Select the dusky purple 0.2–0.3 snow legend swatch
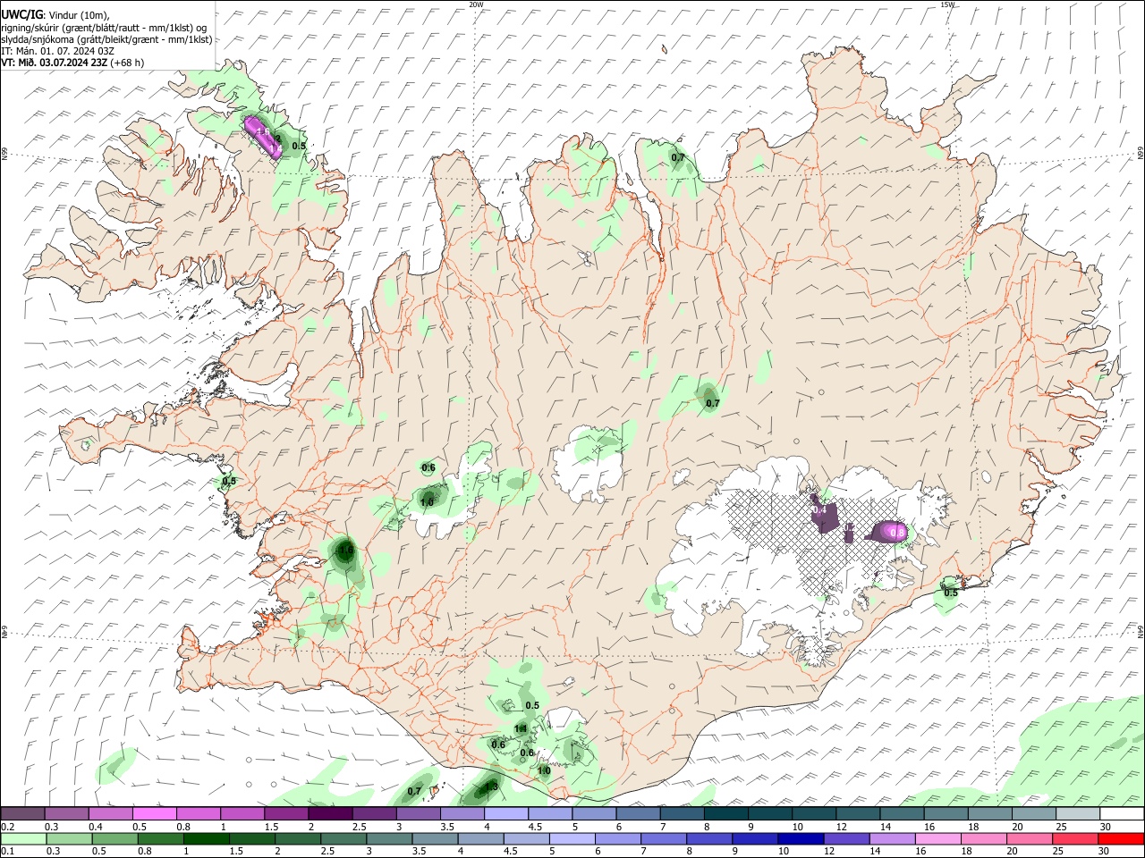 [23, 813]
